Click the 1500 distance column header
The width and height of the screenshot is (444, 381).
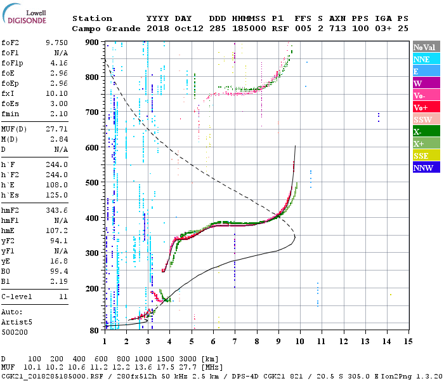(166, 359)
